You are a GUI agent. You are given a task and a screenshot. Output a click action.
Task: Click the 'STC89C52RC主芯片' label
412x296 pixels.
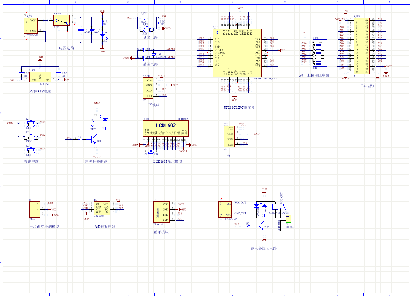(x=239, y=107)
